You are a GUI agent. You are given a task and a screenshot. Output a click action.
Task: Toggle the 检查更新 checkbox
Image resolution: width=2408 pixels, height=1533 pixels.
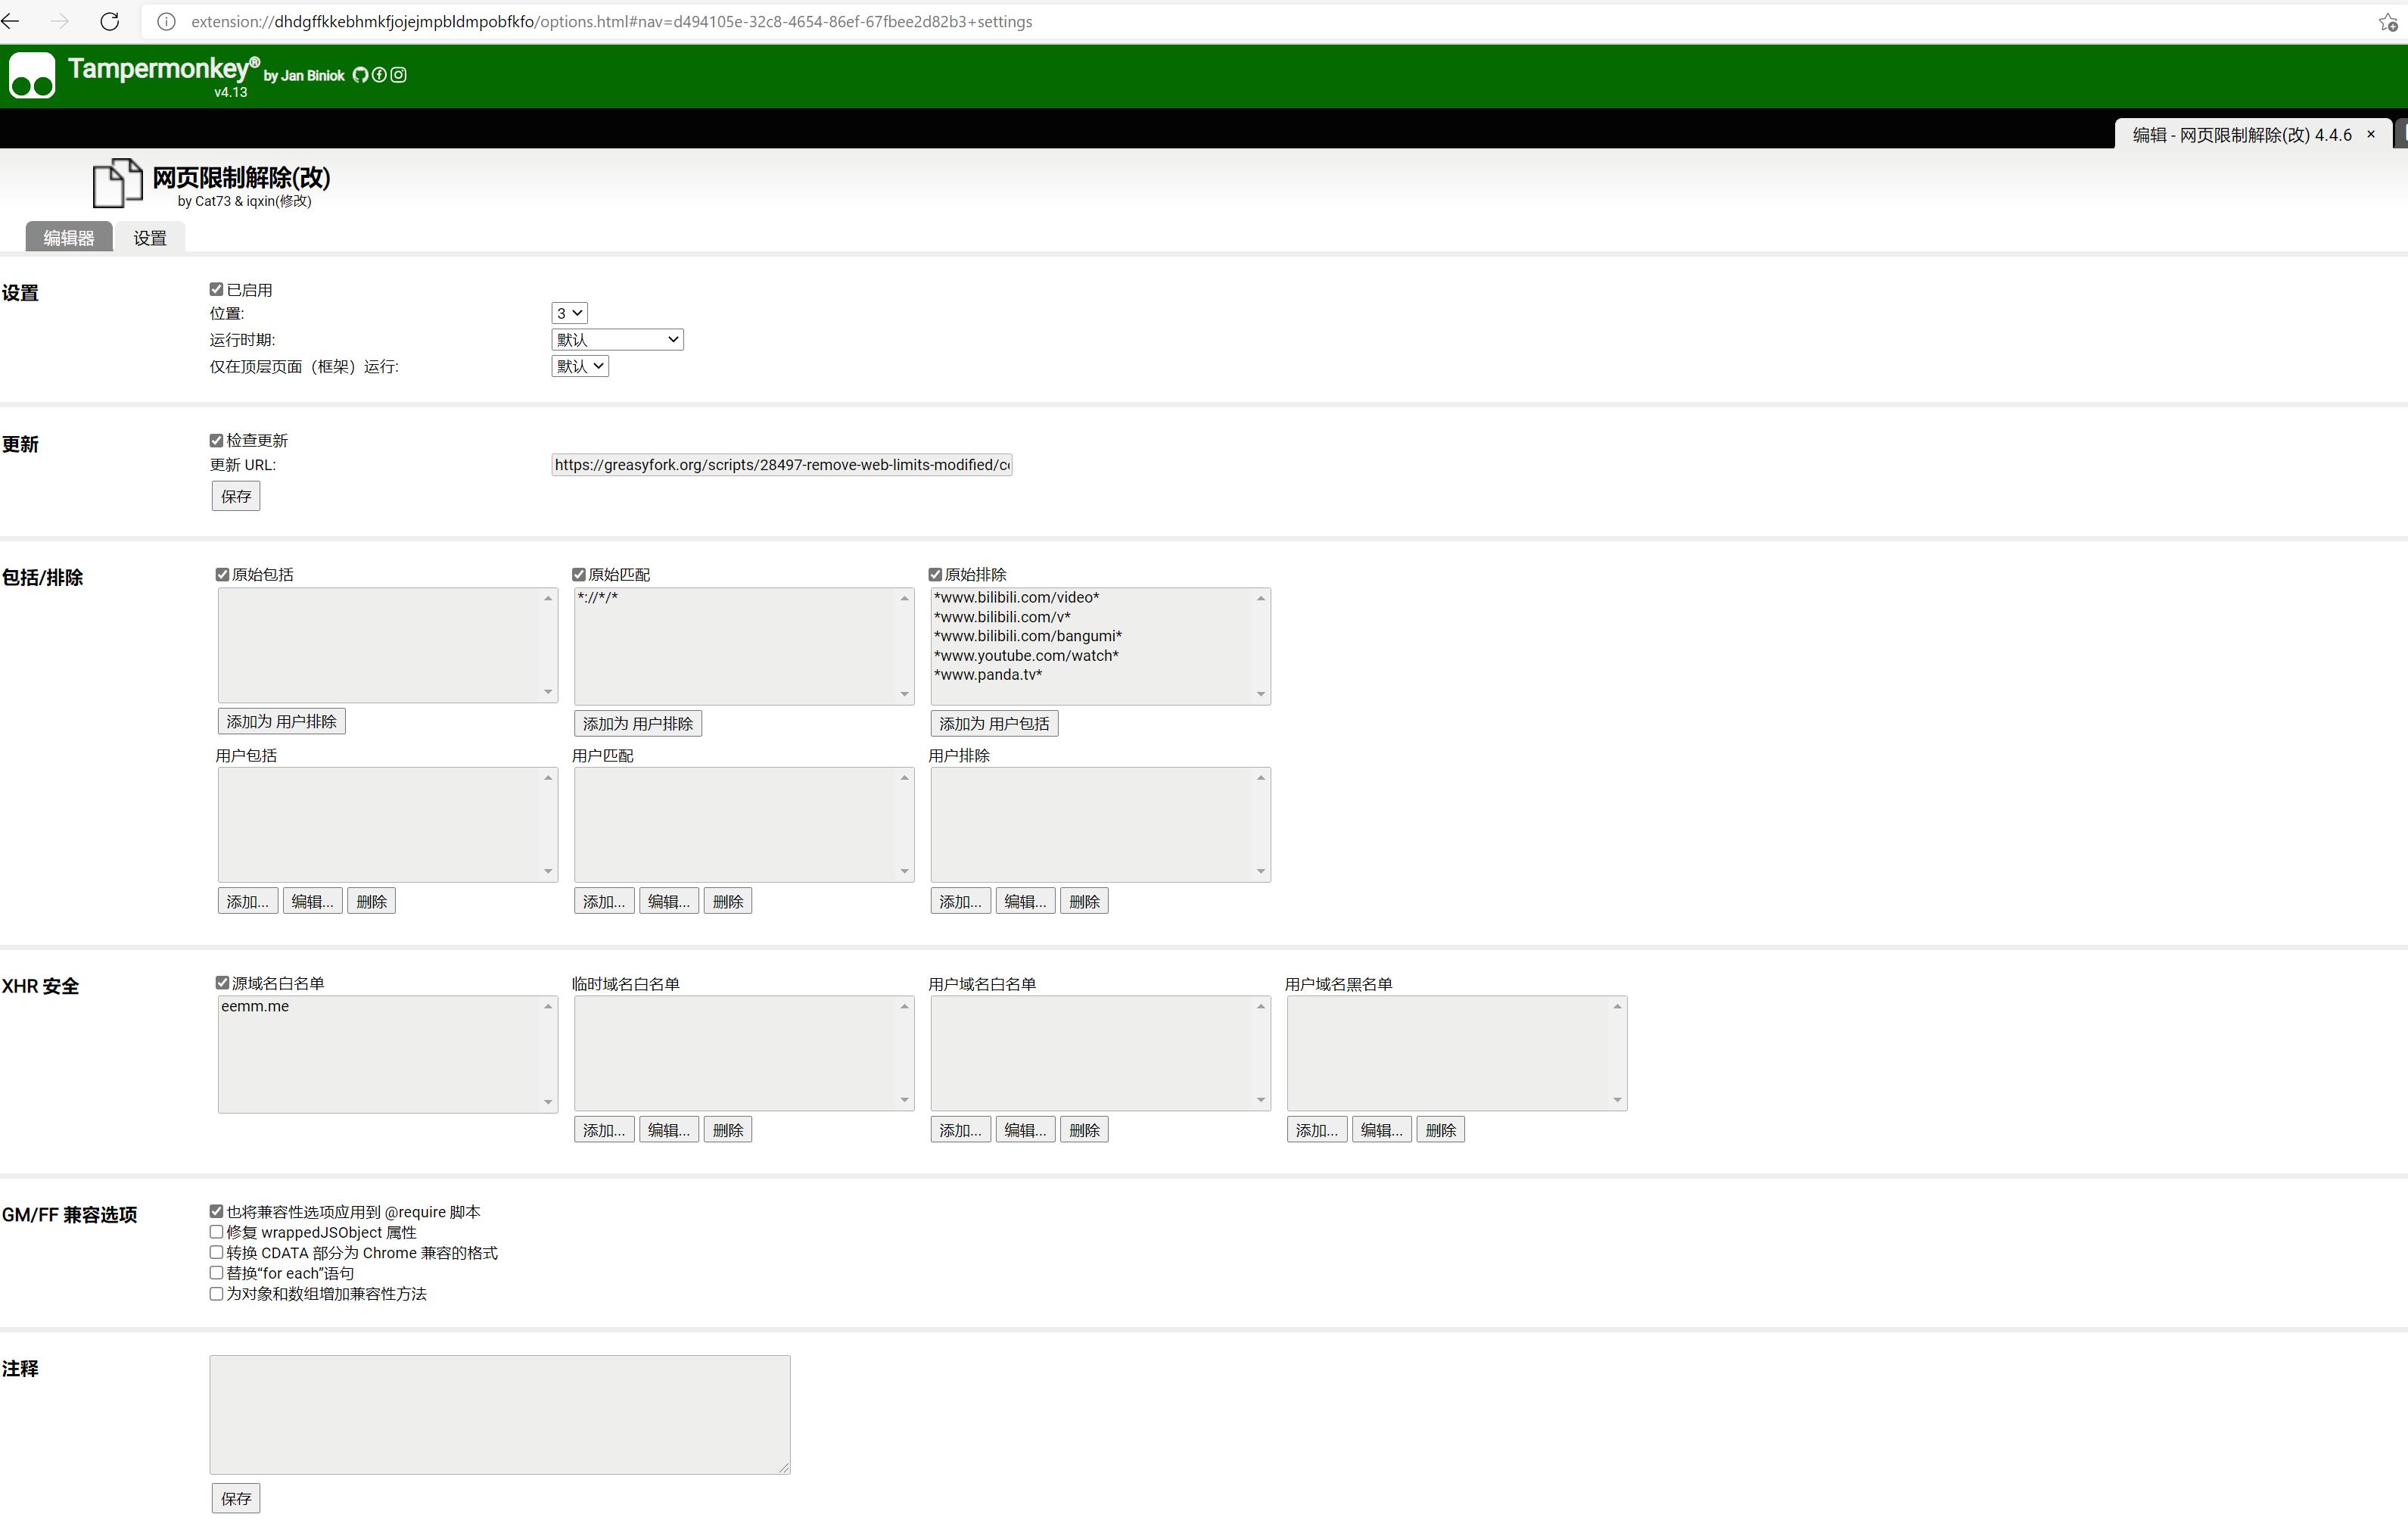click(x=216, y=441)
